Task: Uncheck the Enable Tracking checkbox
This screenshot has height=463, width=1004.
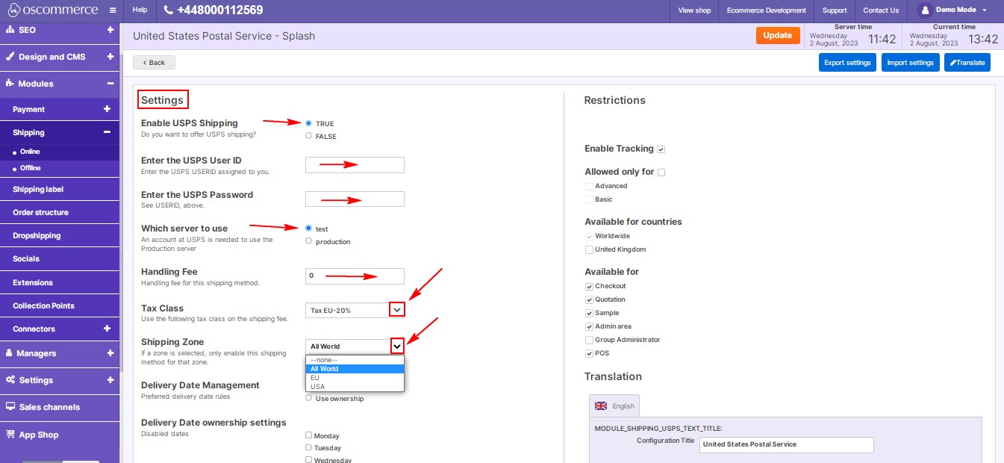Action: coord(661,149)
